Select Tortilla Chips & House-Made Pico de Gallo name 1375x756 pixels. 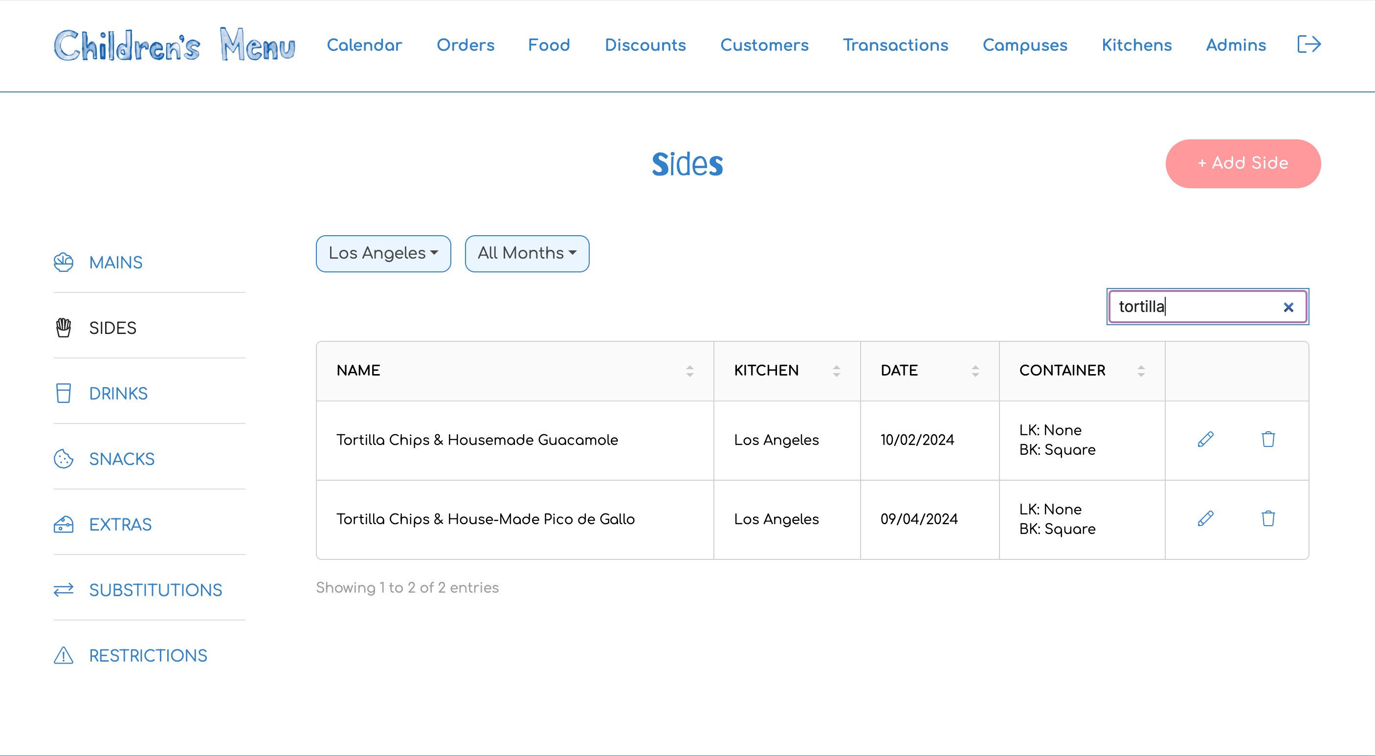click(x=486, y=519)
